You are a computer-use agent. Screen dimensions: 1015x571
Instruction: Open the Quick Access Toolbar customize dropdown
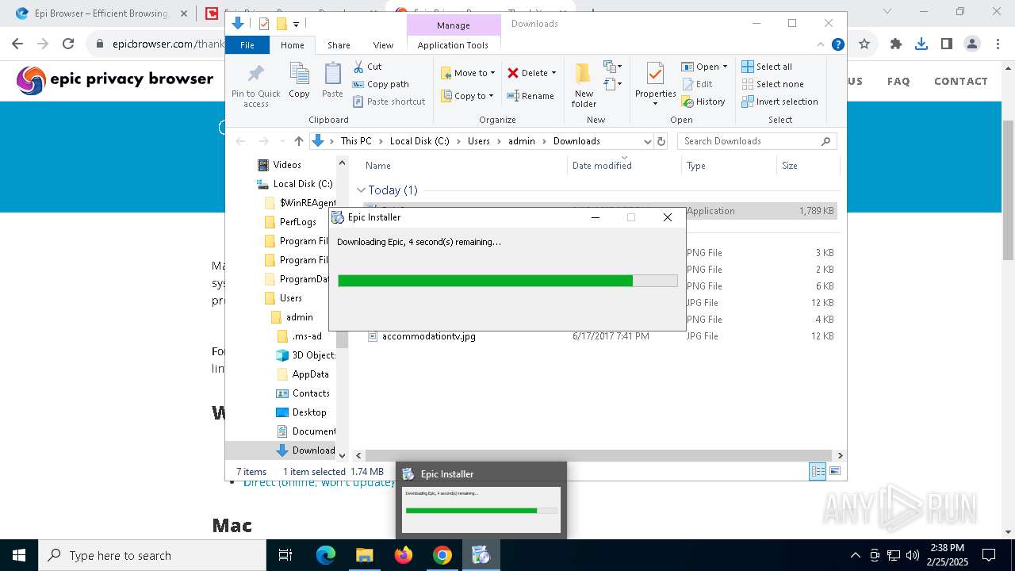click(x=296, y=24)
